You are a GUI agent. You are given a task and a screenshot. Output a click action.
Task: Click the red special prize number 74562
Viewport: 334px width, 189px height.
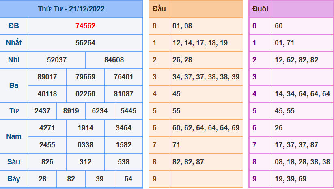[85, 26]
